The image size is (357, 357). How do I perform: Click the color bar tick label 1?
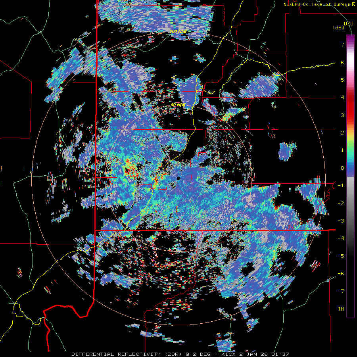[342, 150]
